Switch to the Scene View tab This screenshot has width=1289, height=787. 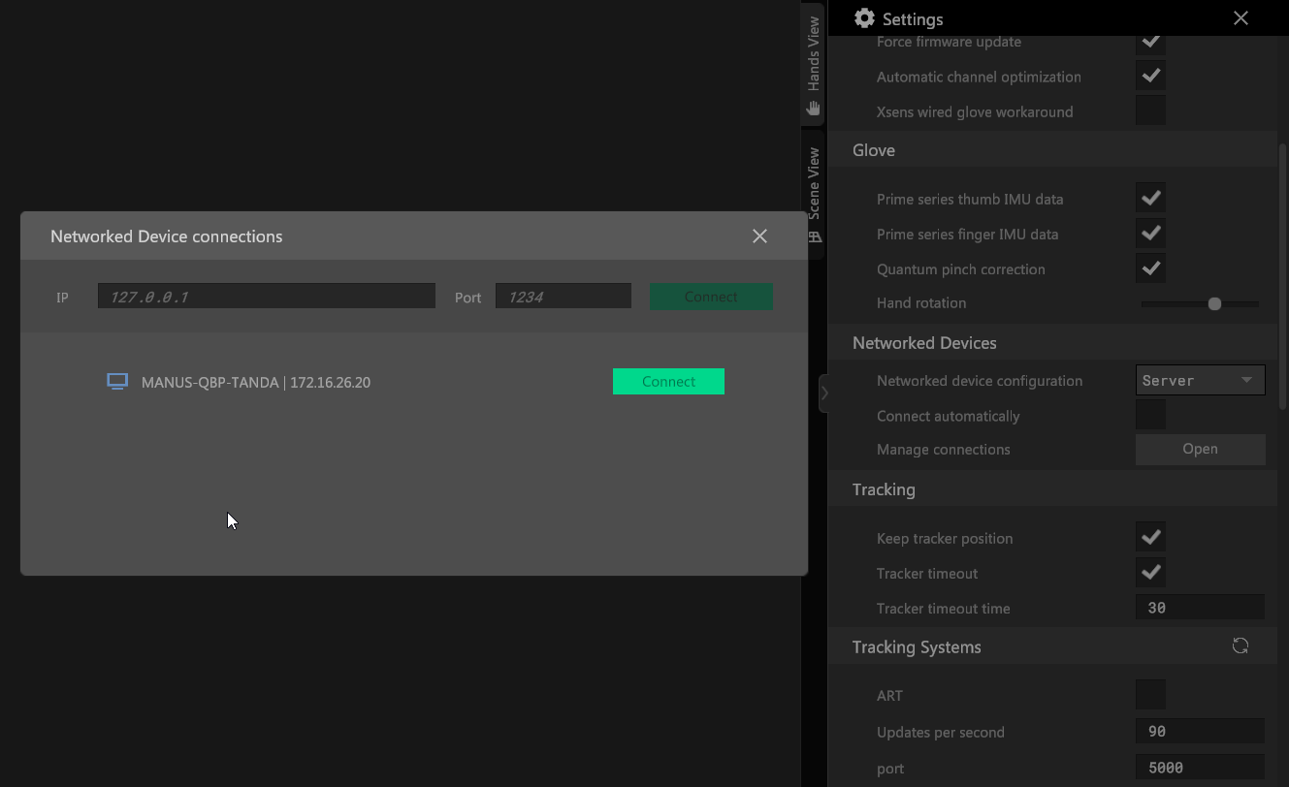[814, 194]
